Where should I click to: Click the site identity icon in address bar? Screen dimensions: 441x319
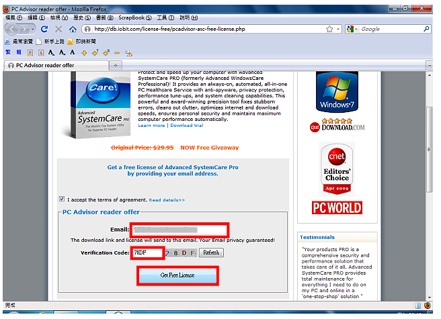[88, 29]
